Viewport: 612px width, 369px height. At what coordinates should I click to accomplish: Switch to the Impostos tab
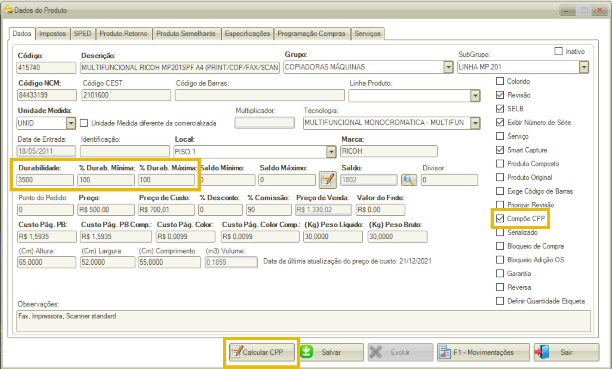(52, 34)
